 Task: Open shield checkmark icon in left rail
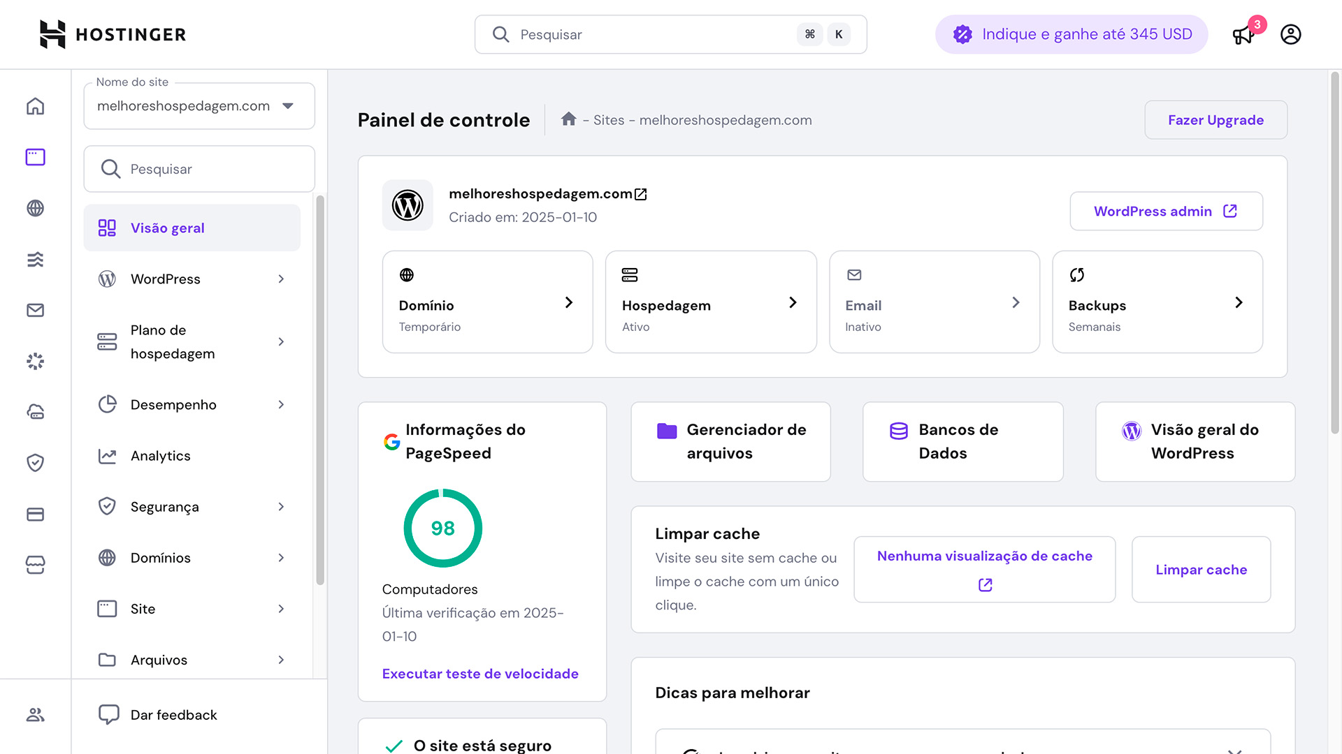point(35,463)
